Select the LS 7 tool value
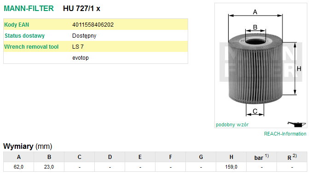Image resolution: width=311 pixels, height=175 pixels. [x=78, y=47]
